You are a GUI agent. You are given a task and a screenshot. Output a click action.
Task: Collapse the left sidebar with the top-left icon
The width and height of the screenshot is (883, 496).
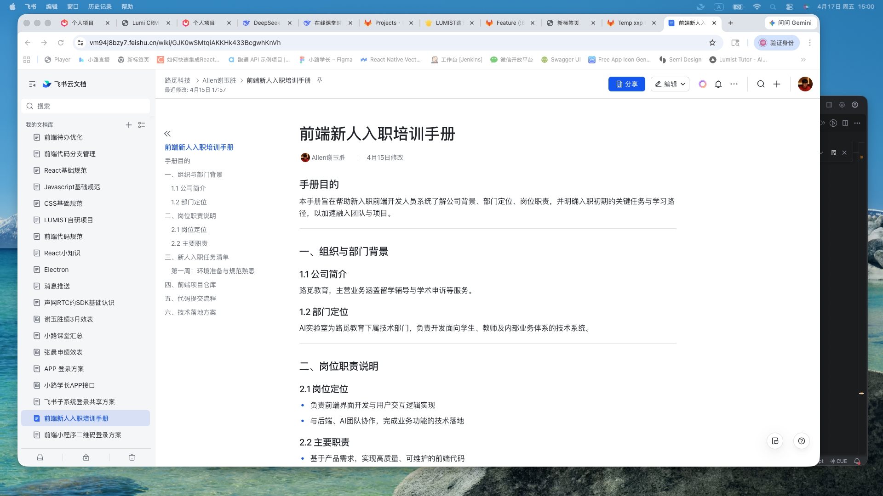tap(32, 84)
